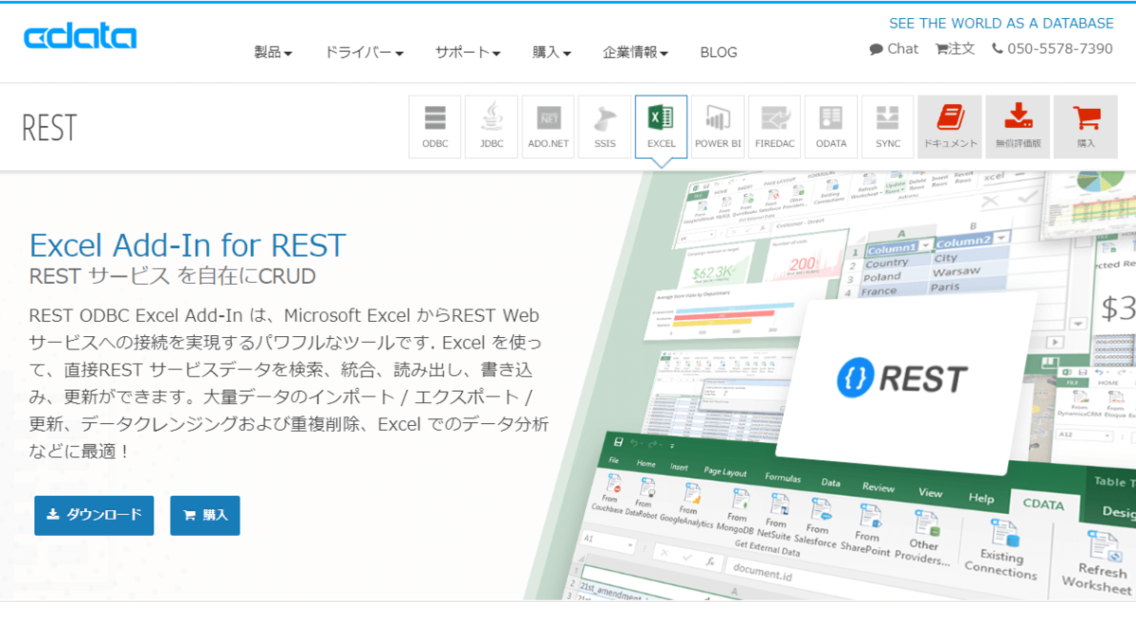The image size is (1136, 638).
Task: Click the 無償評価版 download icon
Action: click(1018, 127)
